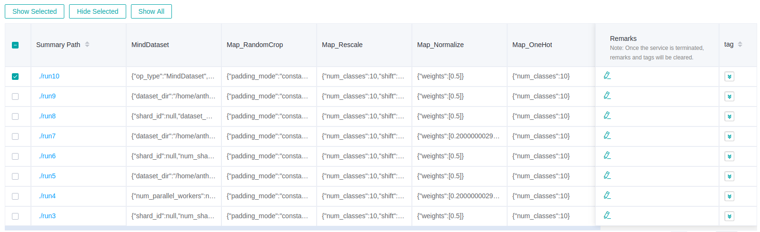Sort by the Summary Path column
Screen dimensions: 760x232
pyautogui.click(x=87, y=45)
